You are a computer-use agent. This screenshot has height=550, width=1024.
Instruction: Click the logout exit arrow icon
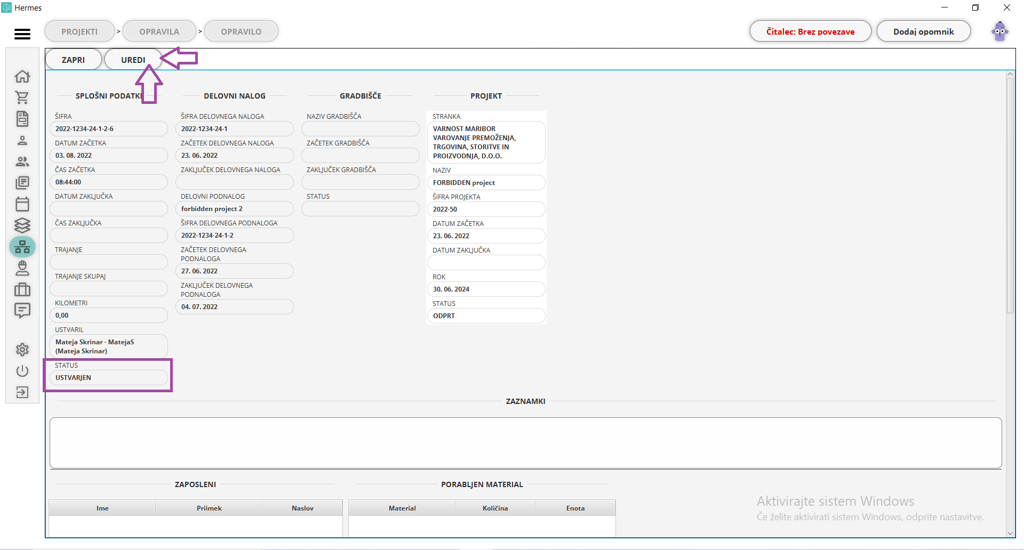[22, 392]
